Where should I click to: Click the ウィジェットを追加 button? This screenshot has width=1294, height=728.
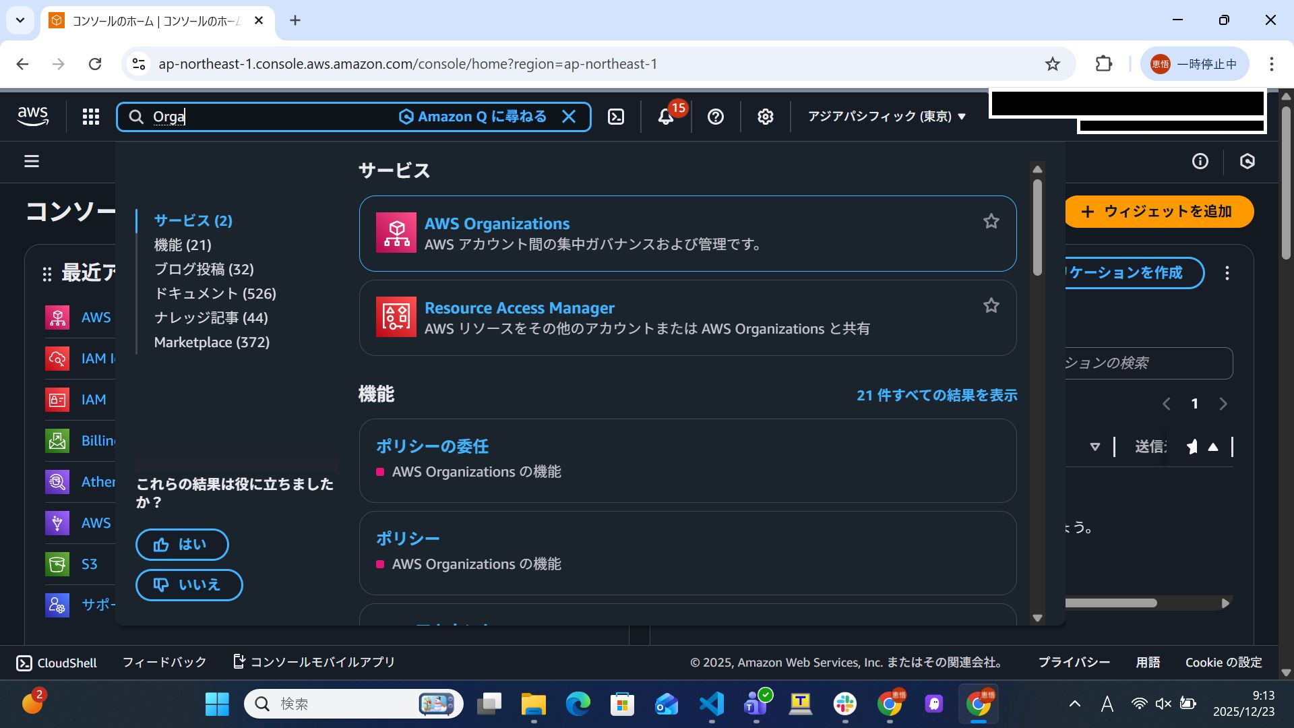click(1159, 211)
